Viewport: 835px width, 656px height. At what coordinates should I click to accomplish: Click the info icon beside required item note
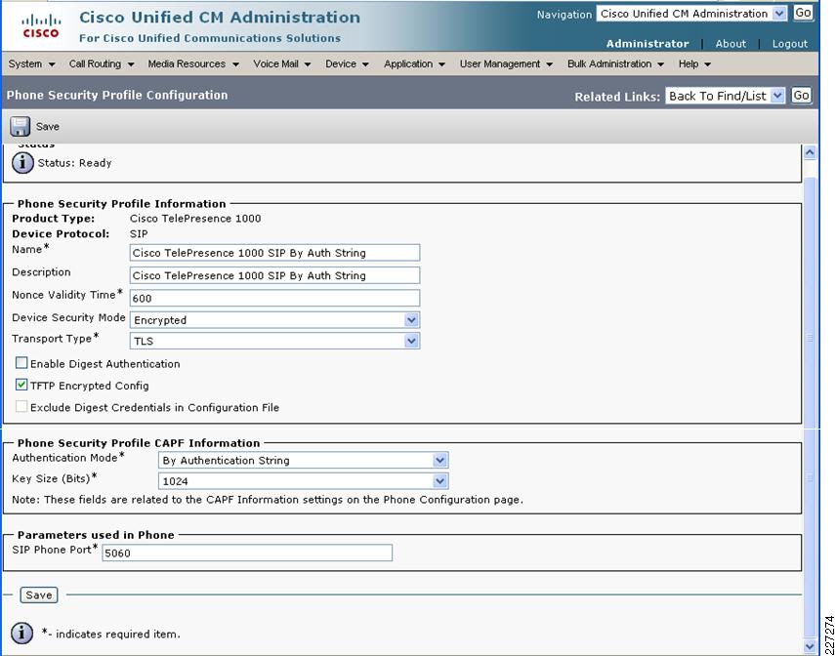click(22, 634)
